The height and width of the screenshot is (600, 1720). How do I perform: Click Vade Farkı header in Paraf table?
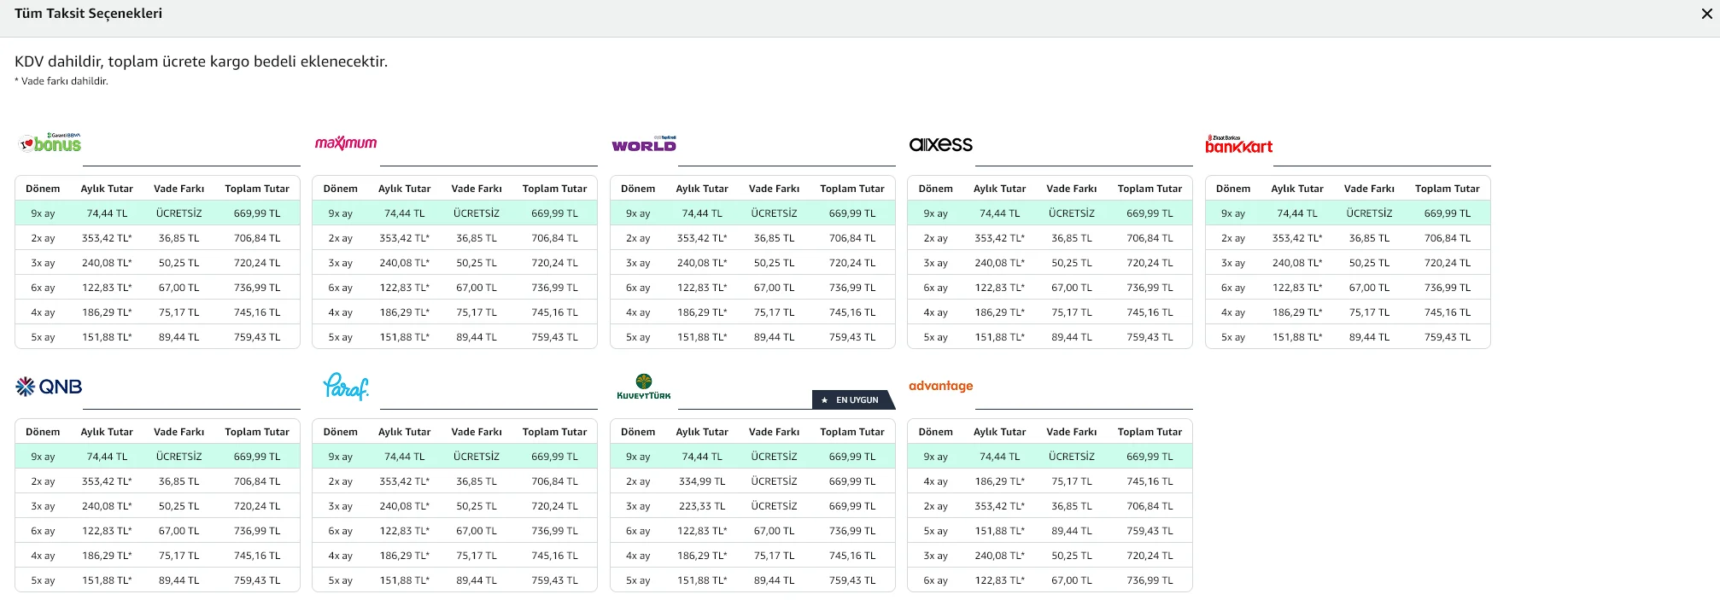[x=477, y=432]
